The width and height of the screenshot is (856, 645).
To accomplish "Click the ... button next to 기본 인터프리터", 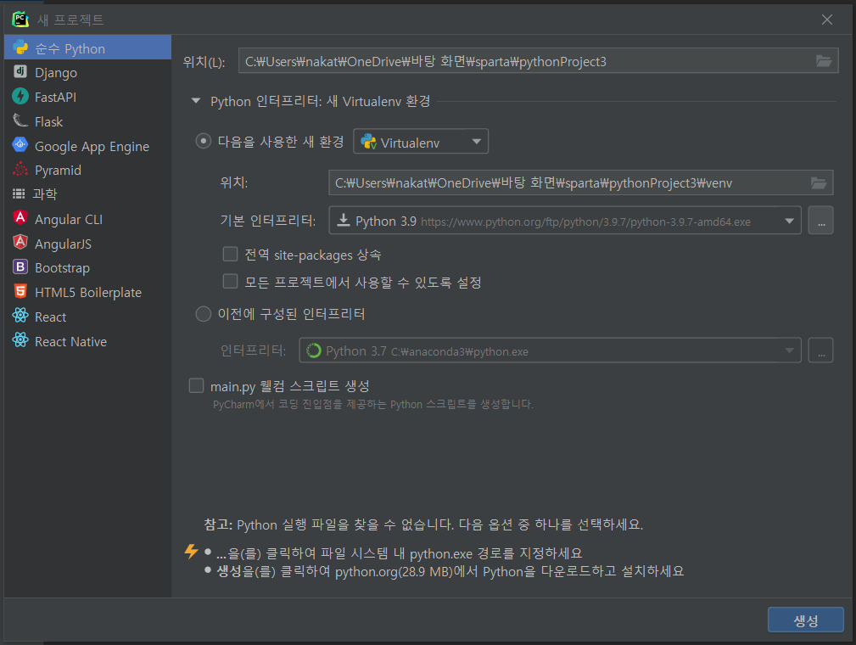I will [820, 220].
